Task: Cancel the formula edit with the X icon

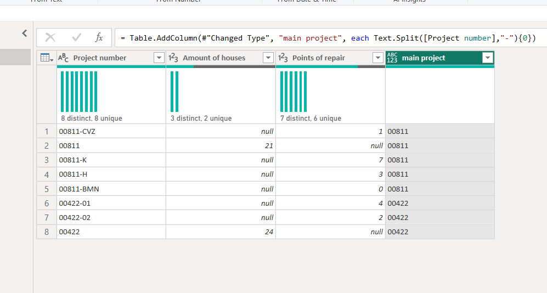Action: pyautogui.click(x=50, y=38)
